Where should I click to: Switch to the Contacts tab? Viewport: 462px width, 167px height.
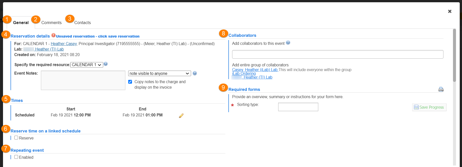click(82, 23)
